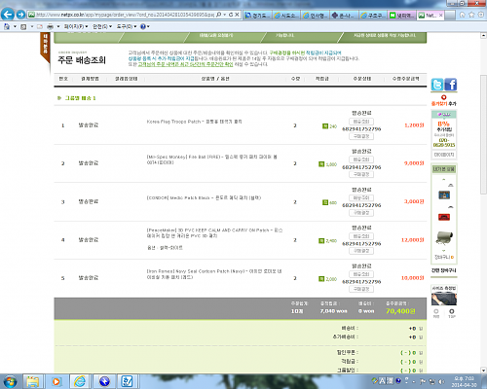The height and width of the screenshot is (389, 487).
Task: Click the Twitter bird icon
Action: coord(437,85)
